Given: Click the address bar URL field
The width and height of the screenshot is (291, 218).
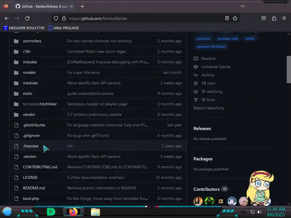Looking at the screenshot, I should [x=145, y=18].
